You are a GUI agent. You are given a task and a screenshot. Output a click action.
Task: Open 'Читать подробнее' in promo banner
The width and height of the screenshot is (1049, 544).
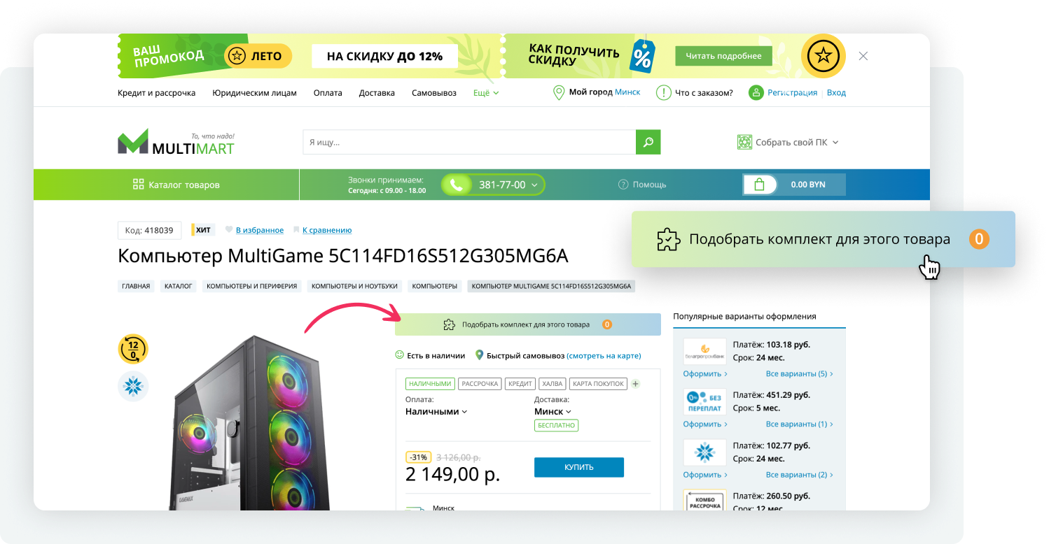point(723,56)
